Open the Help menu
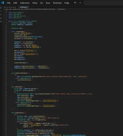This screenshot has height=136, width=123. tap(67, 3)
